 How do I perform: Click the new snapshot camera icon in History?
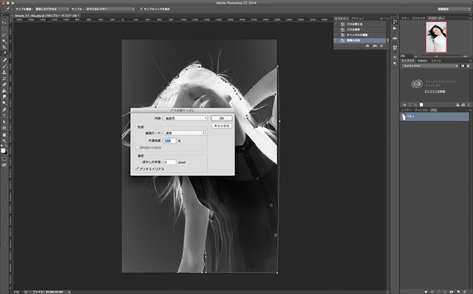coord(375,46)
